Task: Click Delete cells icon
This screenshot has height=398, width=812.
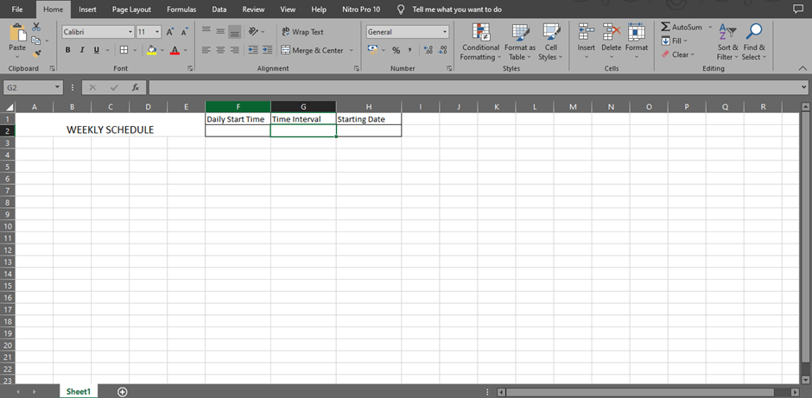Action: 611,31
